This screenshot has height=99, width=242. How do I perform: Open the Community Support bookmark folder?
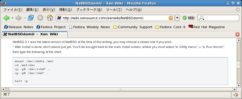coord(133,27)
